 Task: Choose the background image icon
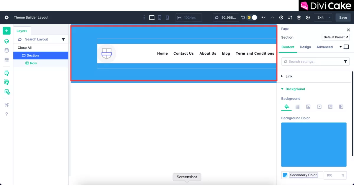pyautogui.click(x=308, y=107)
